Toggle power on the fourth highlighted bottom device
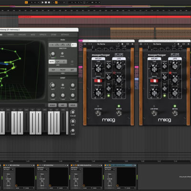The height and width of the screenshot is (191, 191). (x=106, y=165)
